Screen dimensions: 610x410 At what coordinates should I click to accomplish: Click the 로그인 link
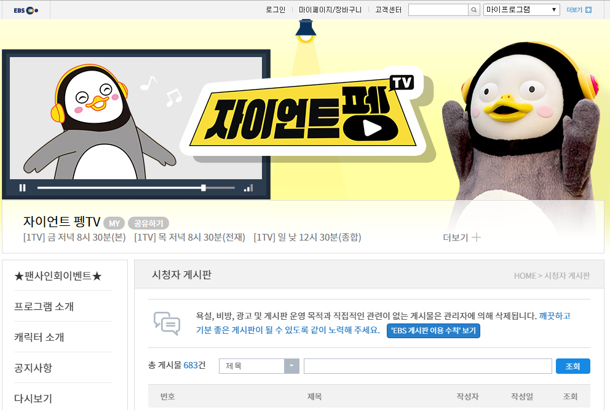point(275,10)
